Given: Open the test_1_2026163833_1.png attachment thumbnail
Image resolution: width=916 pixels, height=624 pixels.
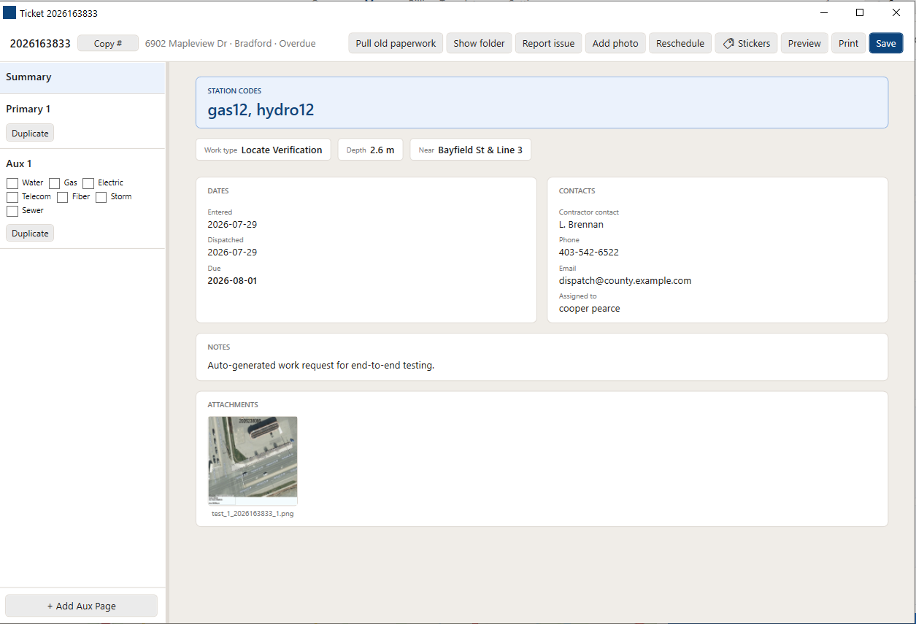Looking at the screenshot, I should coord(253,461).
